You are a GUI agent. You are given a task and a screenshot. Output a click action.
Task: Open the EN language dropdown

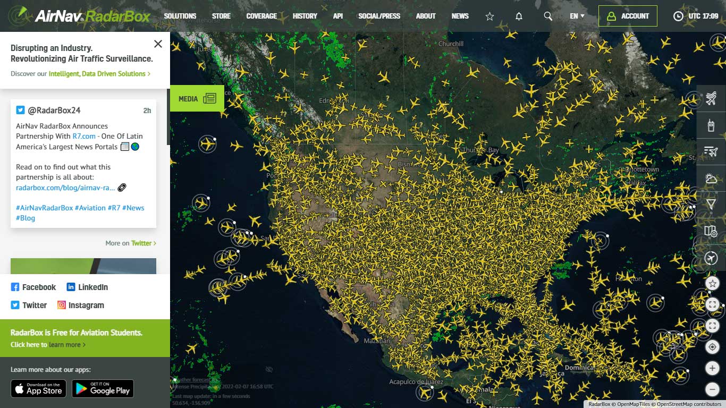coord(577,16)
